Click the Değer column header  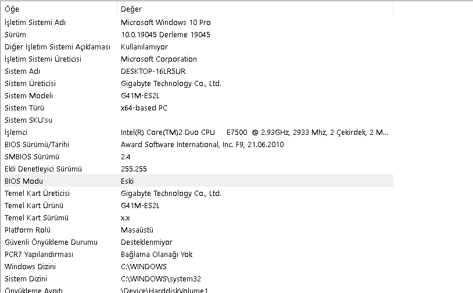(x=131, y=9)
